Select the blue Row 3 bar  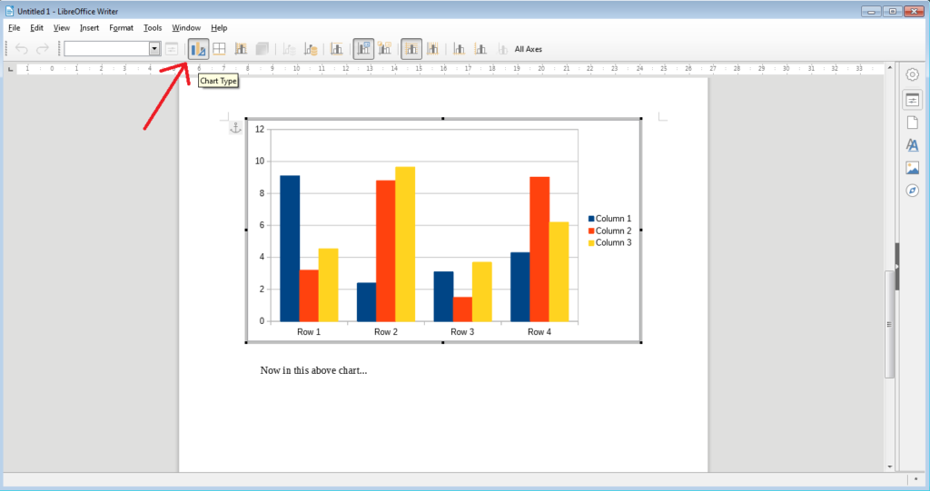[x=443, y=297]
